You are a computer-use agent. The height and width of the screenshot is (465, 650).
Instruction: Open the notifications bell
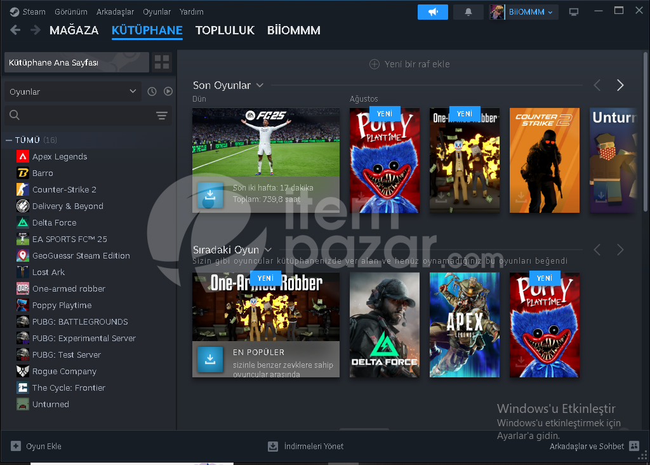(468, 12)
